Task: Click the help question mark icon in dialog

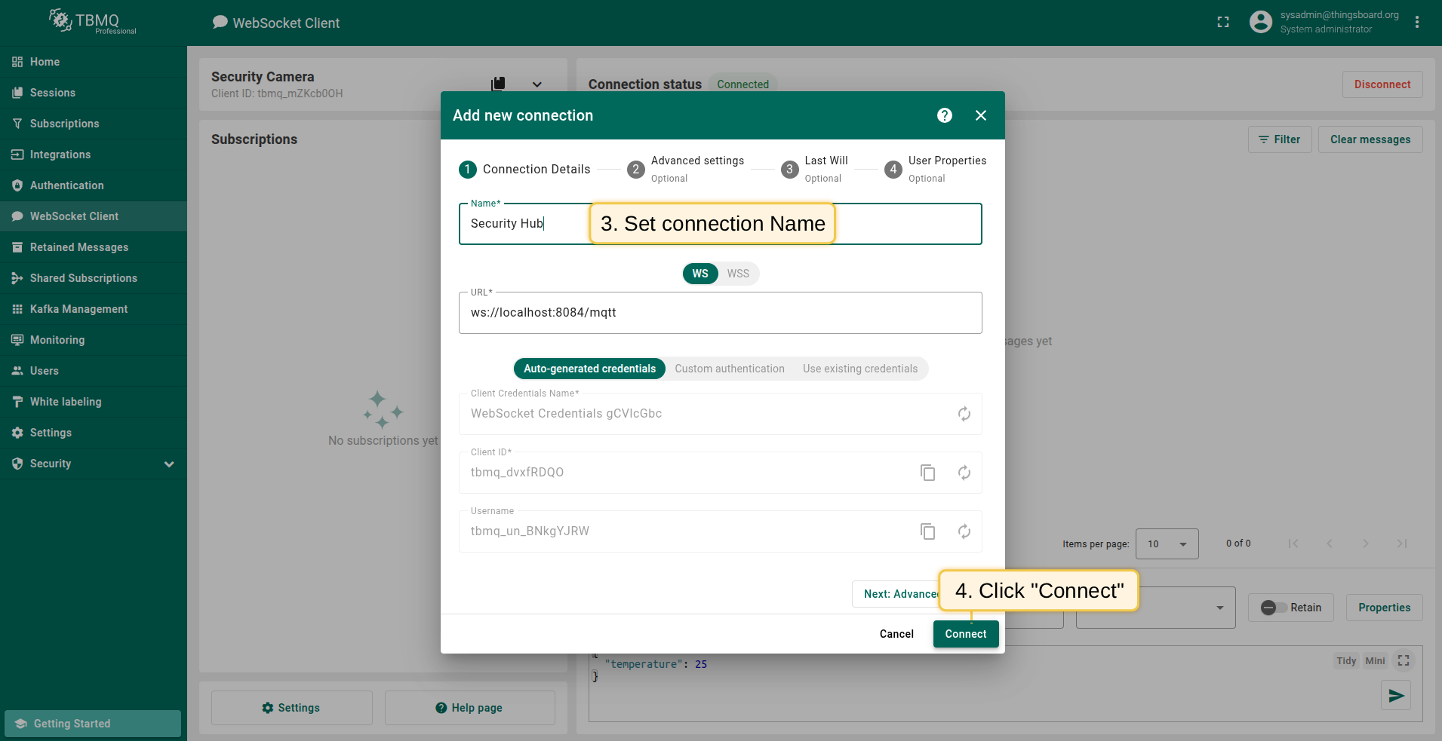Action: pos(944,115)
